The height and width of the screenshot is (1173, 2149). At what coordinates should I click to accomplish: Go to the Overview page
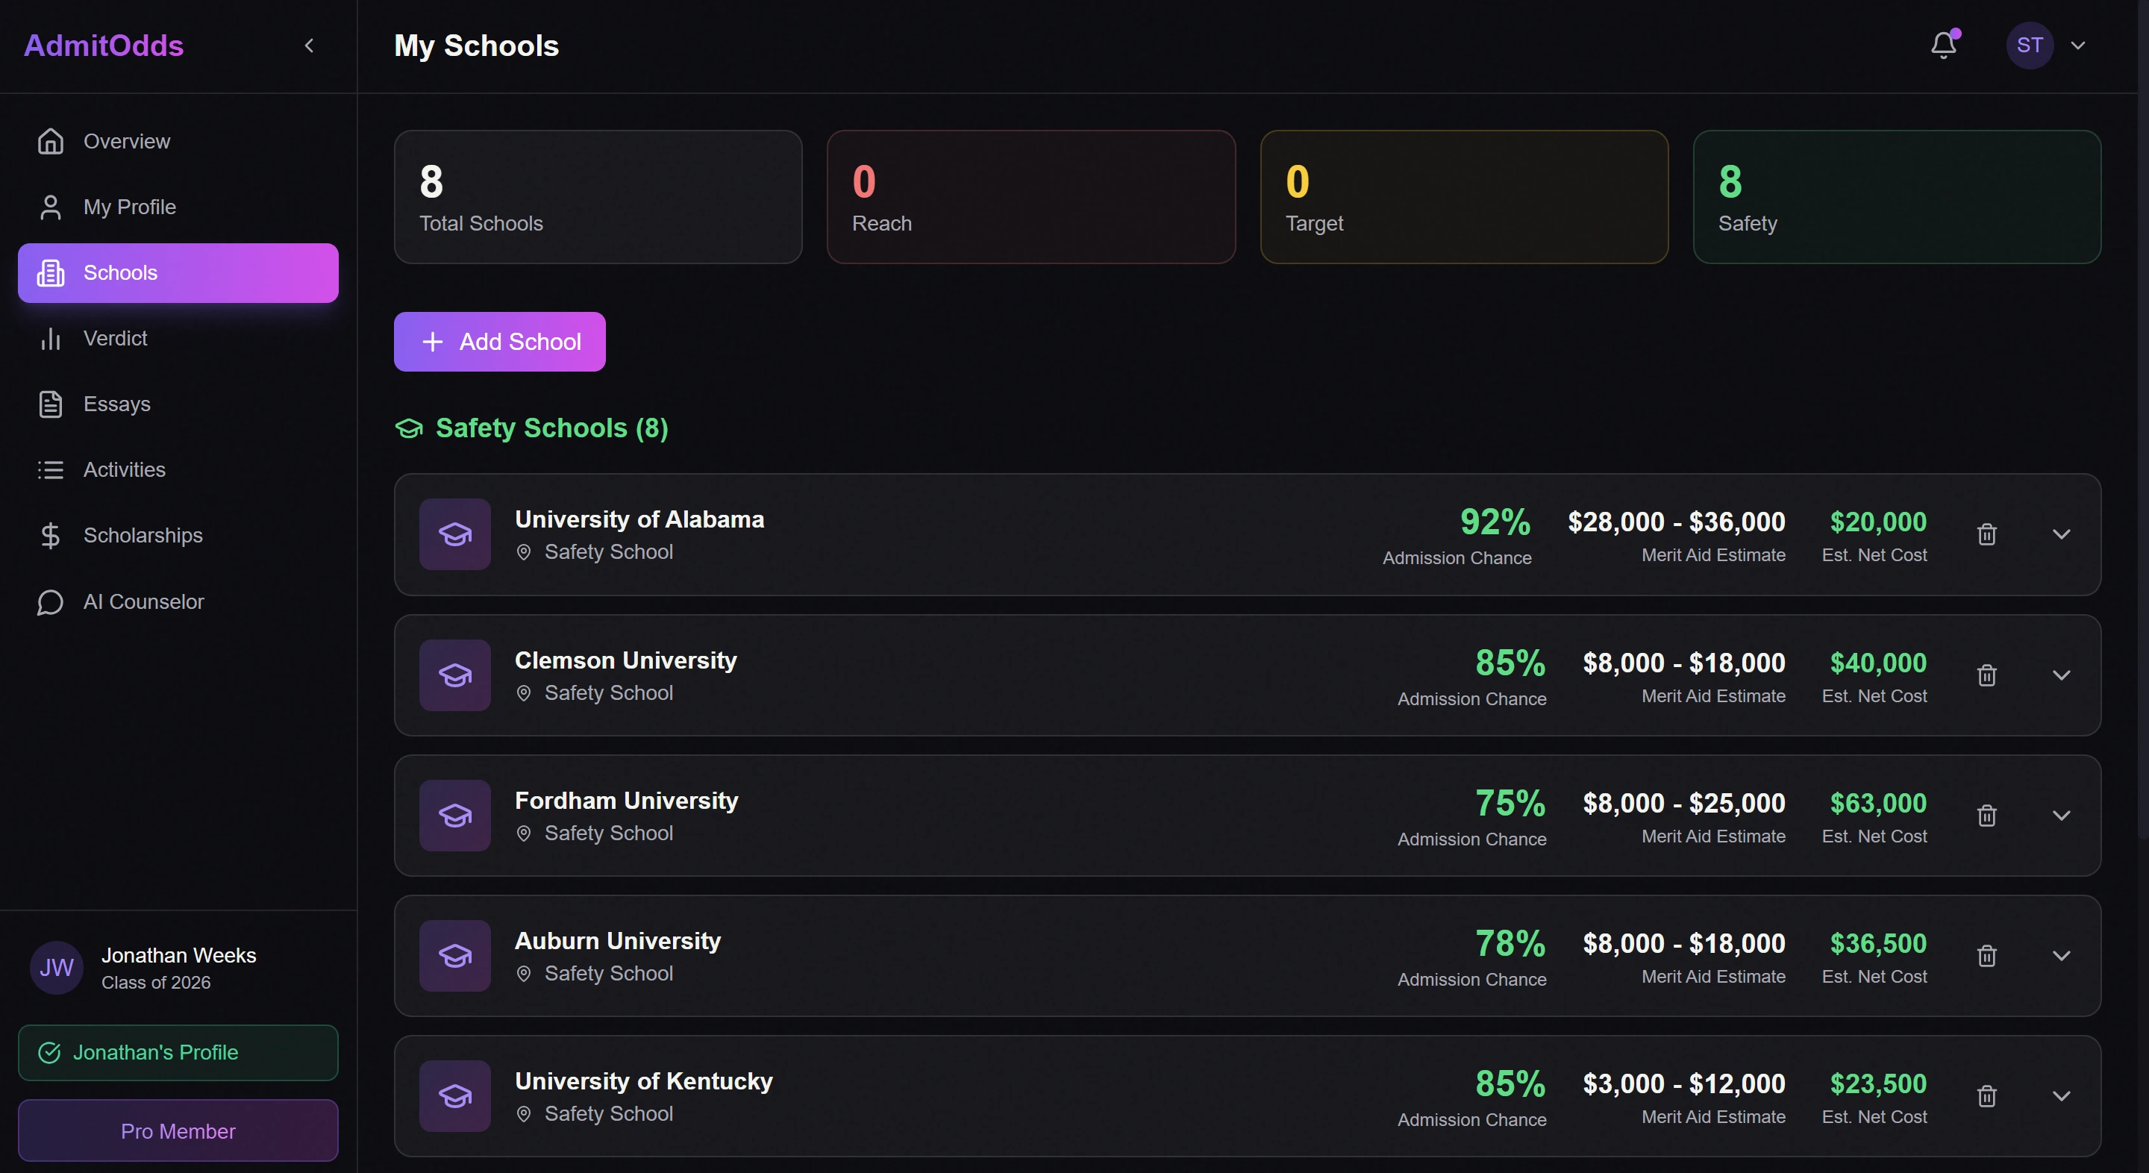pos(127,141)
